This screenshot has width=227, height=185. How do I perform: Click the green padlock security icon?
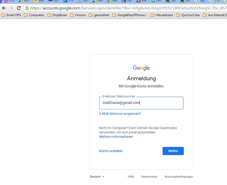coord(27,8)
